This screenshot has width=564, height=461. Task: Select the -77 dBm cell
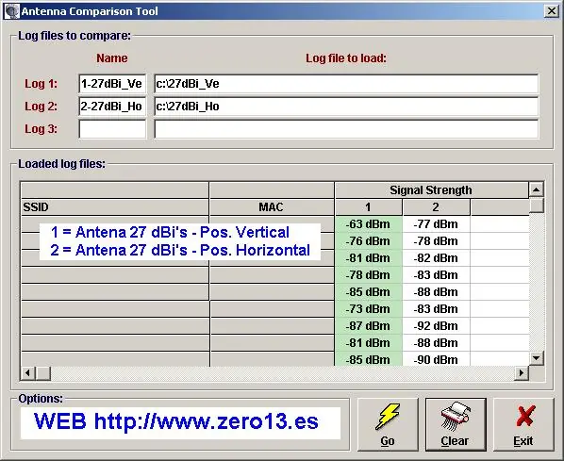[436, 224]
